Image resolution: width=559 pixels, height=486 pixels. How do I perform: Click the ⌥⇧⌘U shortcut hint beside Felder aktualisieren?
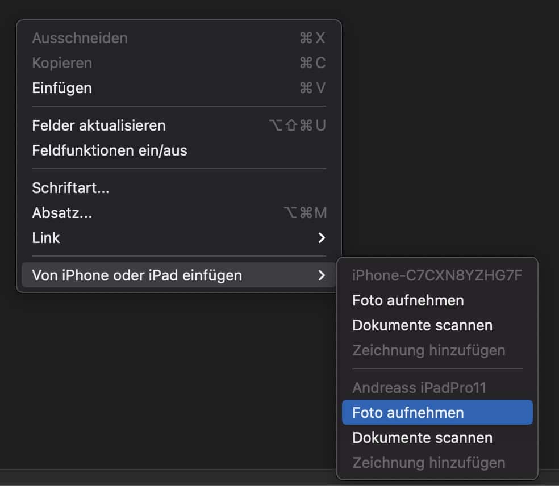(x=297, y=125)
